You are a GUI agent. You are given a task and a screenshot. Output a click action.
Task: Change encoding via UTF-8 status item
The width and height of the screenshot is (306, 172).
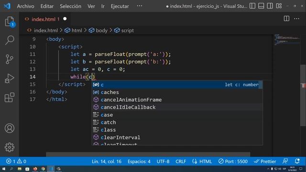tap(163, 161)
